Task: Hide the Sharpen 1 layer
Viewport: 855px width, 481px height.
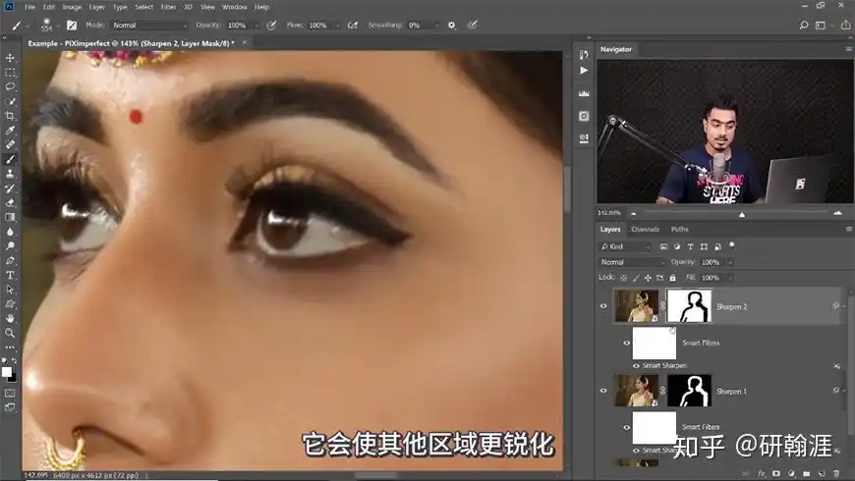Action: coord(603,391)
